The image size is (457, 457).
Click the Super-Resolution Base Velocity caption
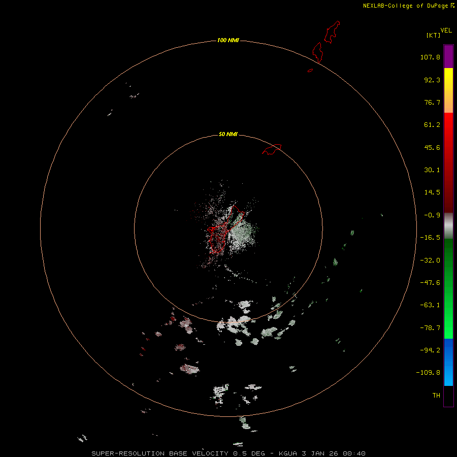228,453
